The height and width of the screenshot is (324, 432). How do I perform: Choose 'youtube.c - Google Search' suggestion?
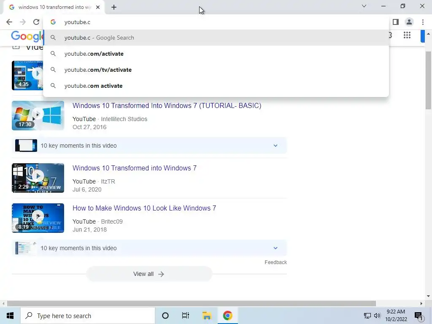click(216, 38)
